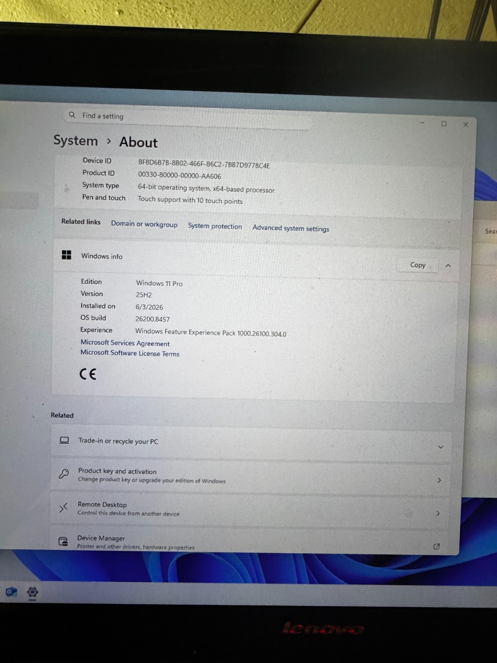Open Microsoft Services Agreement link
This screenshot has height=663, width=497.
[125, 343]
